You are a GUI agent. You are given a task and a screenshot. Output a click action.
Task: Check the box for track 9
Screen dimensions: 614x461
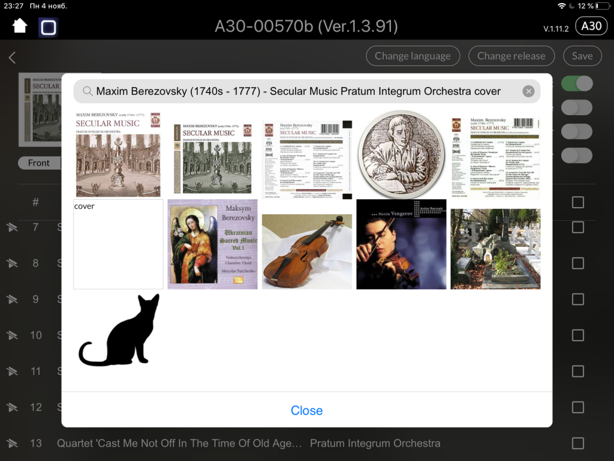(578, 299)
